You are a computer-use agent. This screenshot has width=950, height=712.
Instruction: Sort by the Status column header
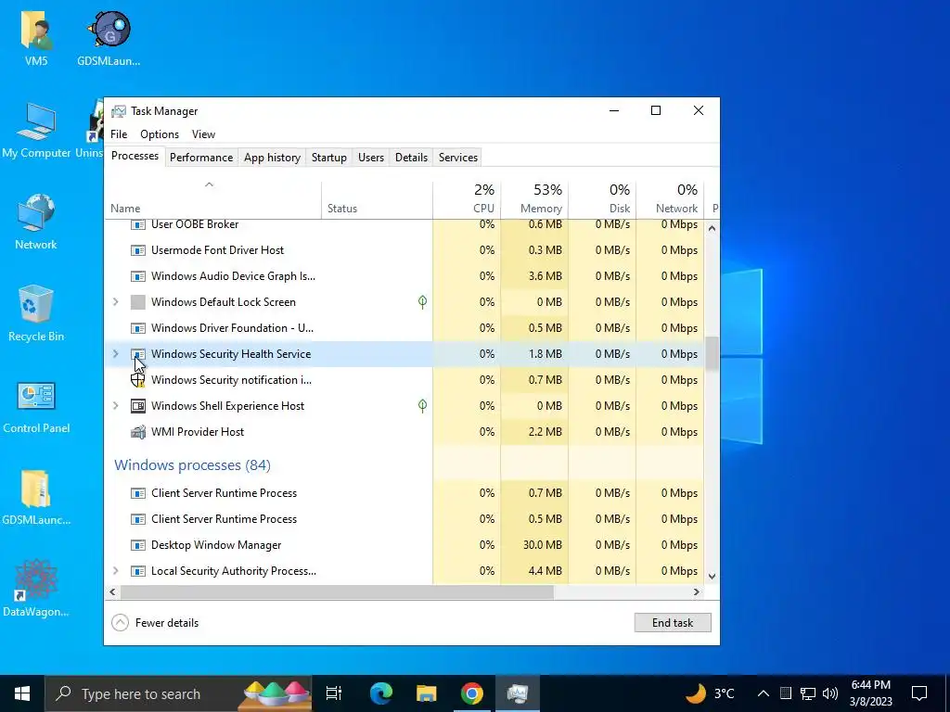[377, 199]
